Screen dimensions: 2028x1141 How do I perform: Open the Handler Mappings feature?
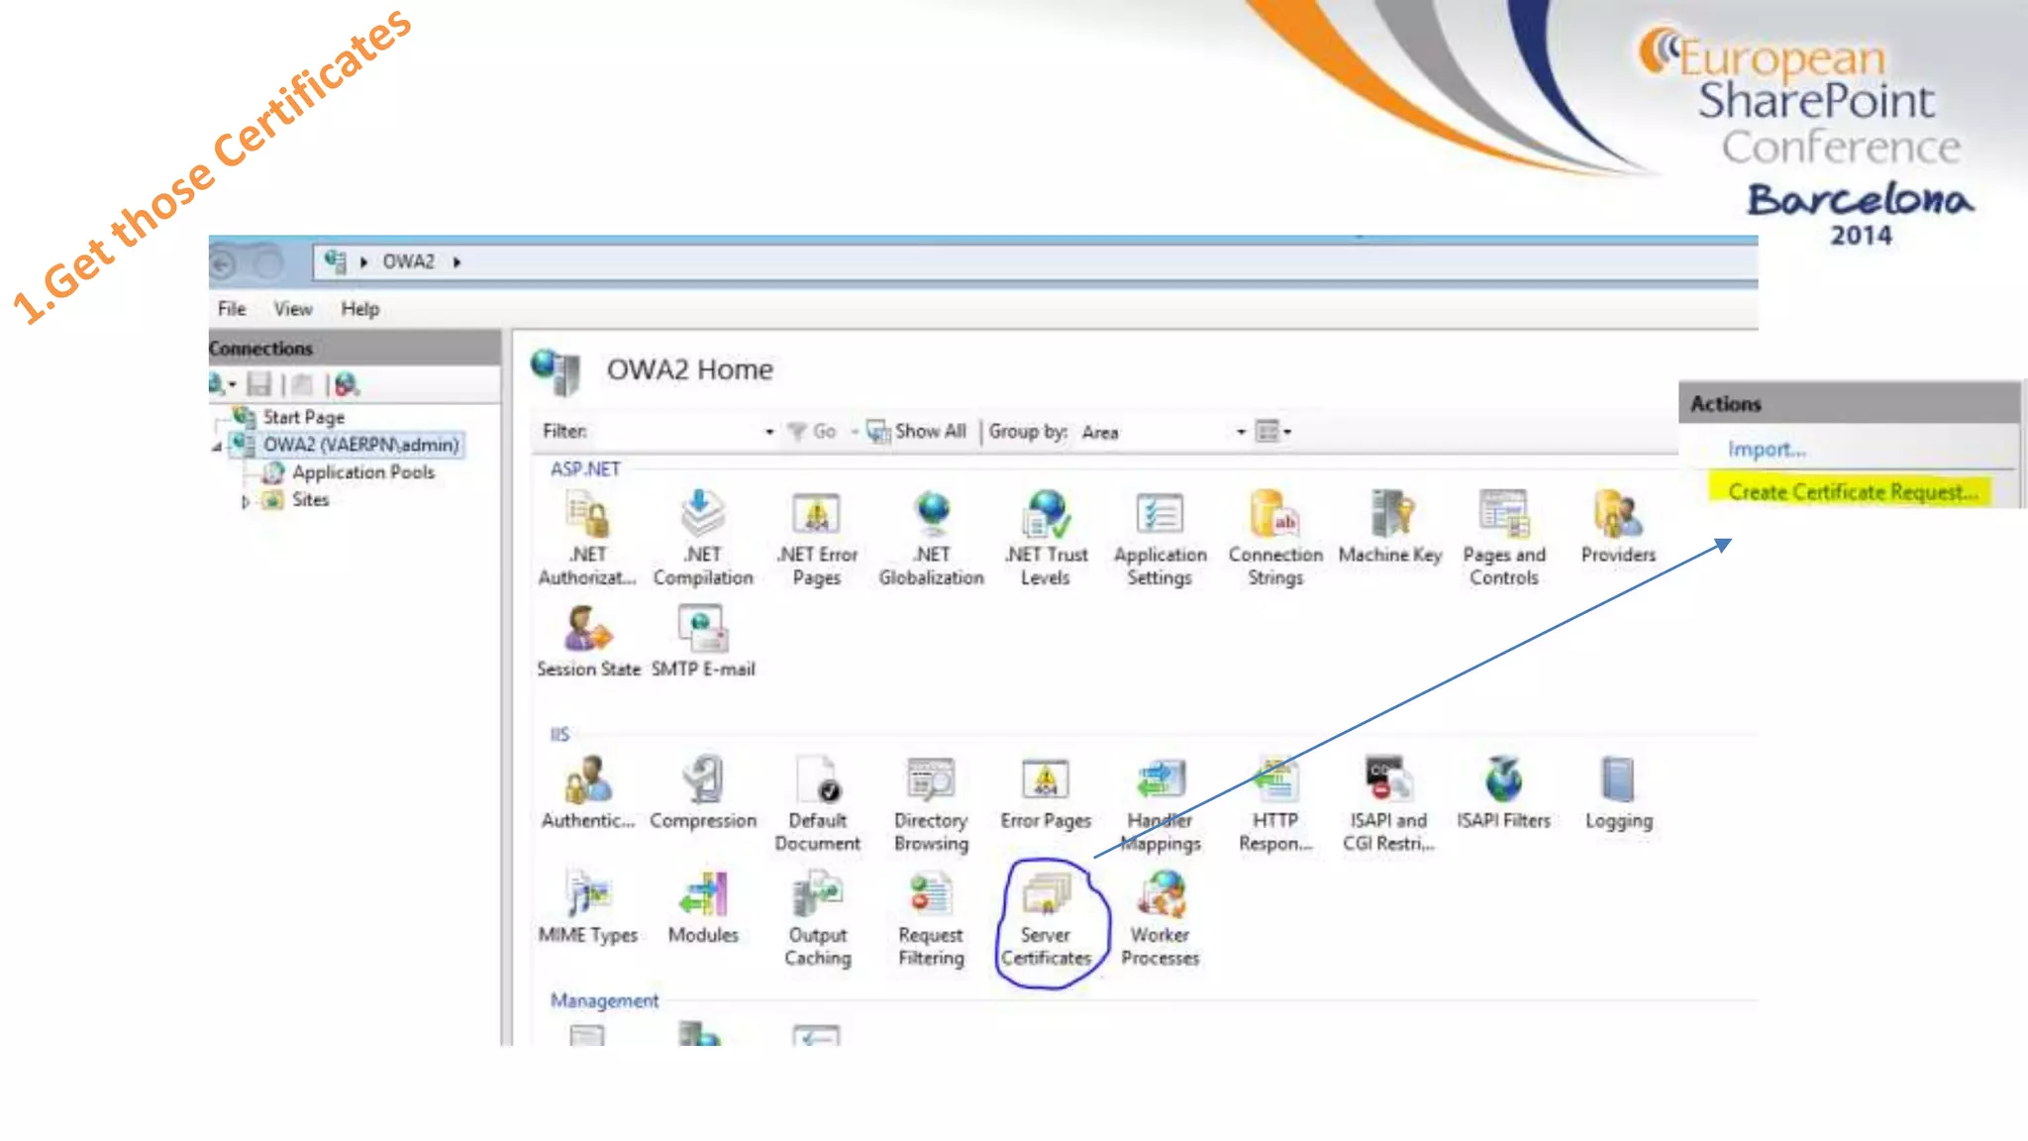tap(1161, 784)
